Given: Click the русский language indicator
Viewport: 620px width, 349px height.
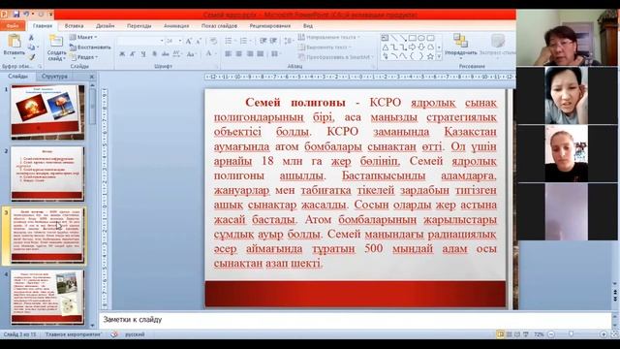Looking at the screenshot, I should (135, 334).
